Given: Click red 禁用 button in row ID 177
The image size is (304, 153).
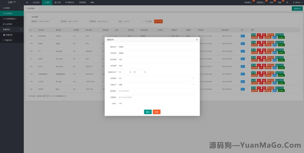Looking at the screenshot, I should pos(259,58).
